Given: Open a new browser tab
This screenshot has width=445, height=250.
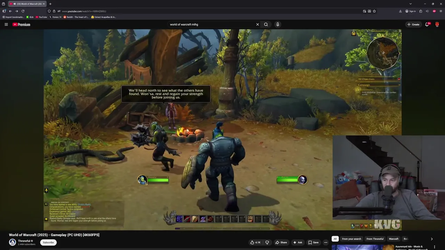Looking at the screenshot, I should 50,4.
